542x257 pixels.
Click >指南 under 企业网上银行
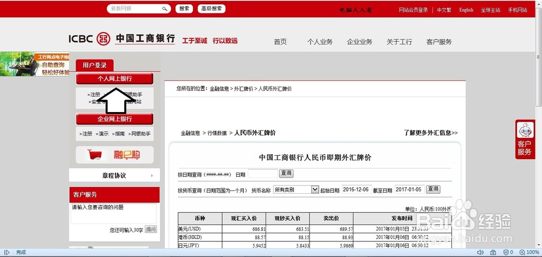tap(118, 134)
